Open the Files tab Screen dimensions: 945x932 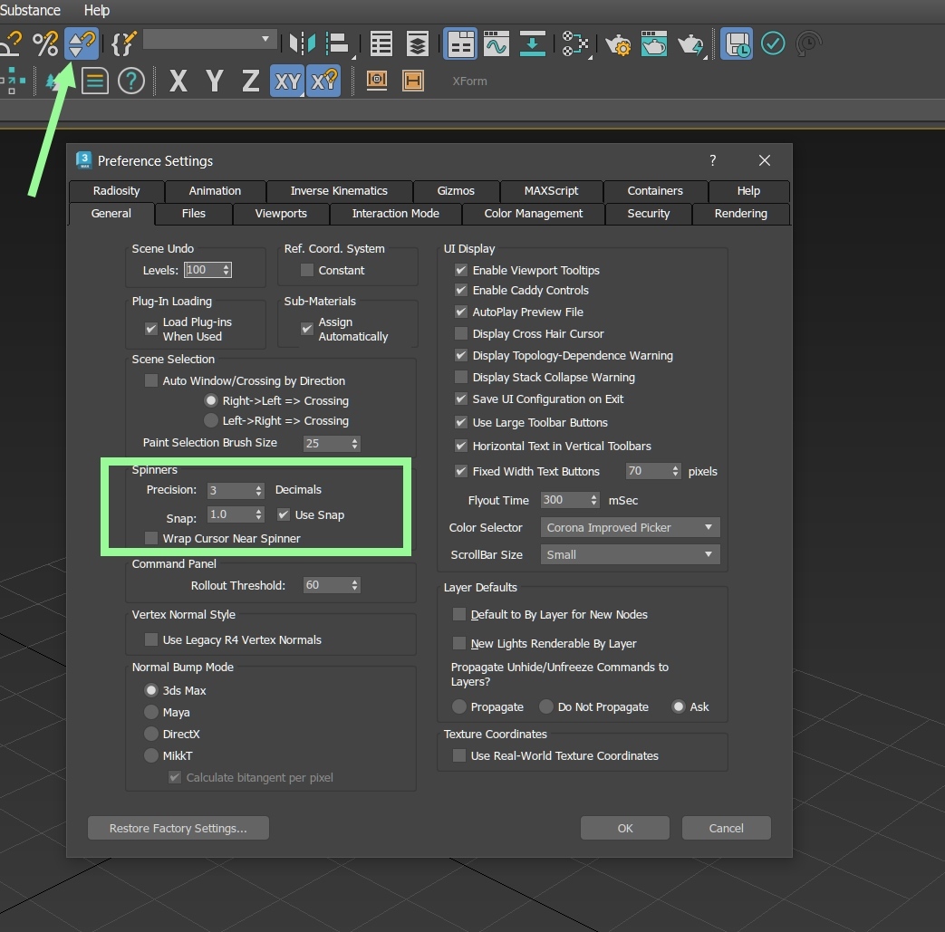pyautogui.click(x=194, y=213)
